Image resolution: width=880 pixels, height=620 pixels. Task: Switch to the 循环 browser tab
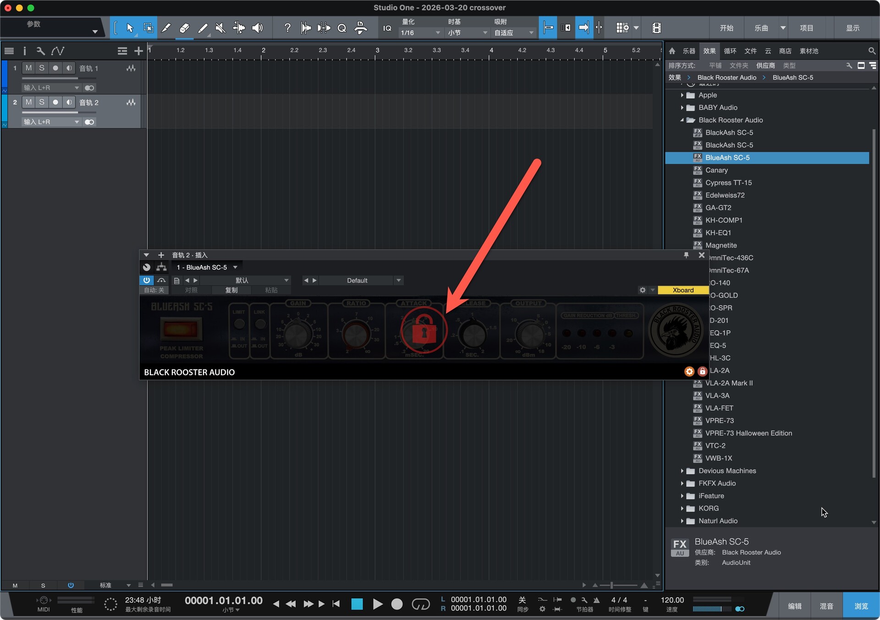(730, 51)
